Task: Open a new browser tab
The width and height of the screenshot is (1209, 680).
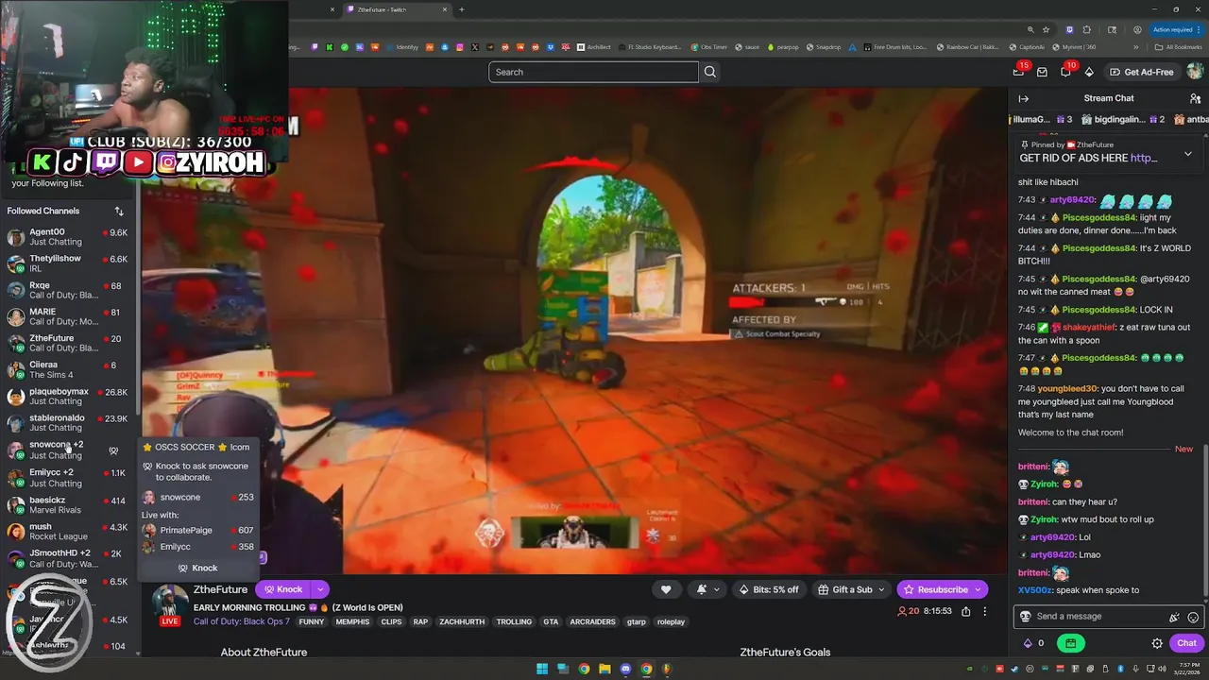Action: (461, 9)
